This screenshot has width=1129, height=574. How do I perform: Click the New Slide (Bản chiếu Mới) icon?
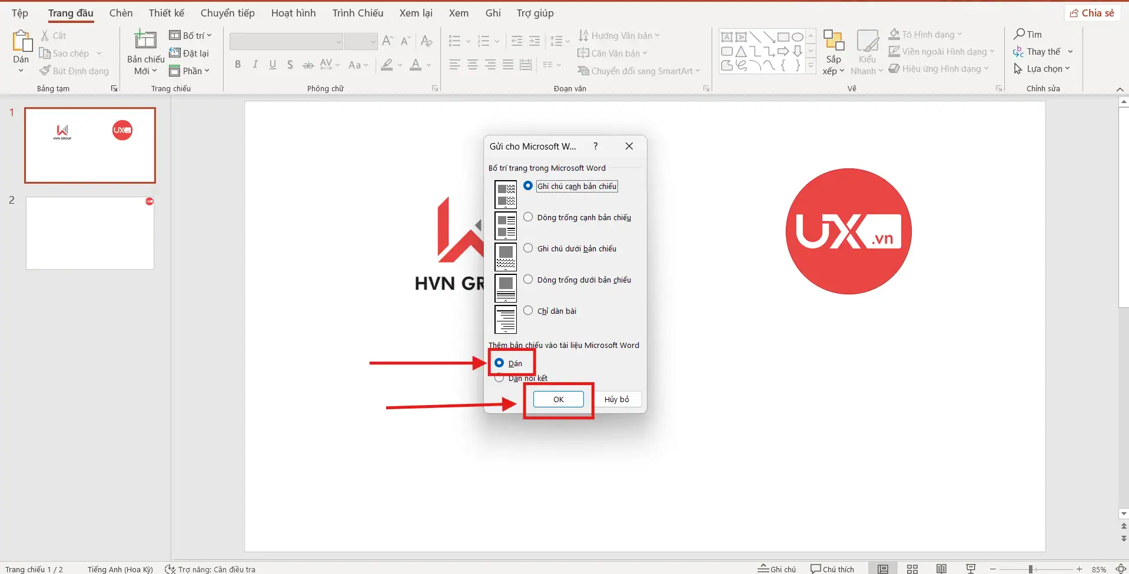coord(145,42)
